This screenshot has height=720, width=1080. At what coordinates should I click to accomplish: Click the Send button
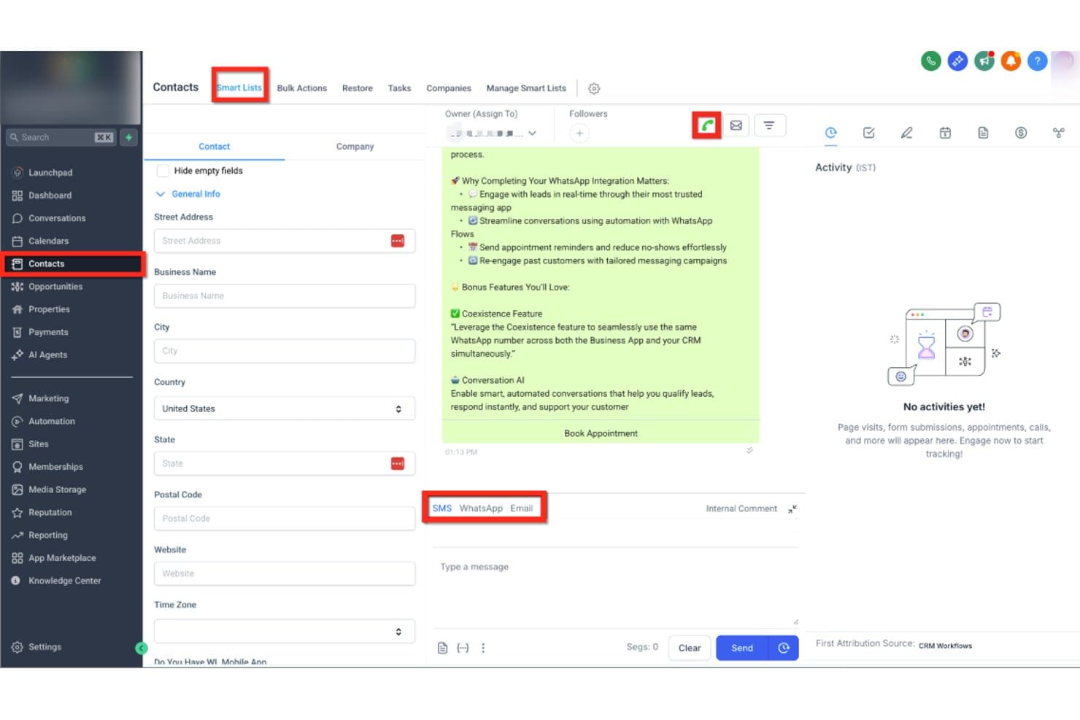[x=742, y=648]
